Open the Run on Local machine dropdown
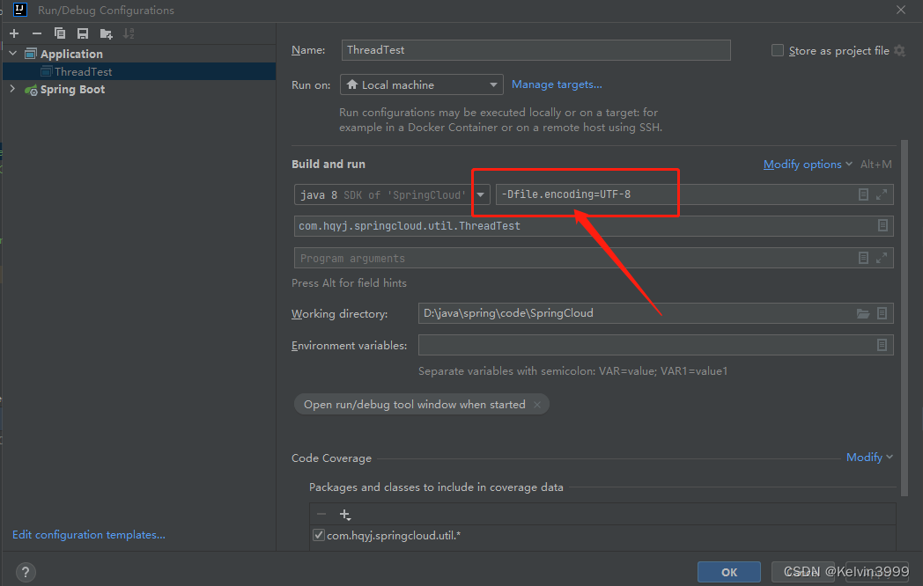Image resolution: width=923 pixels, height=586 pixels. pos(422,84)
